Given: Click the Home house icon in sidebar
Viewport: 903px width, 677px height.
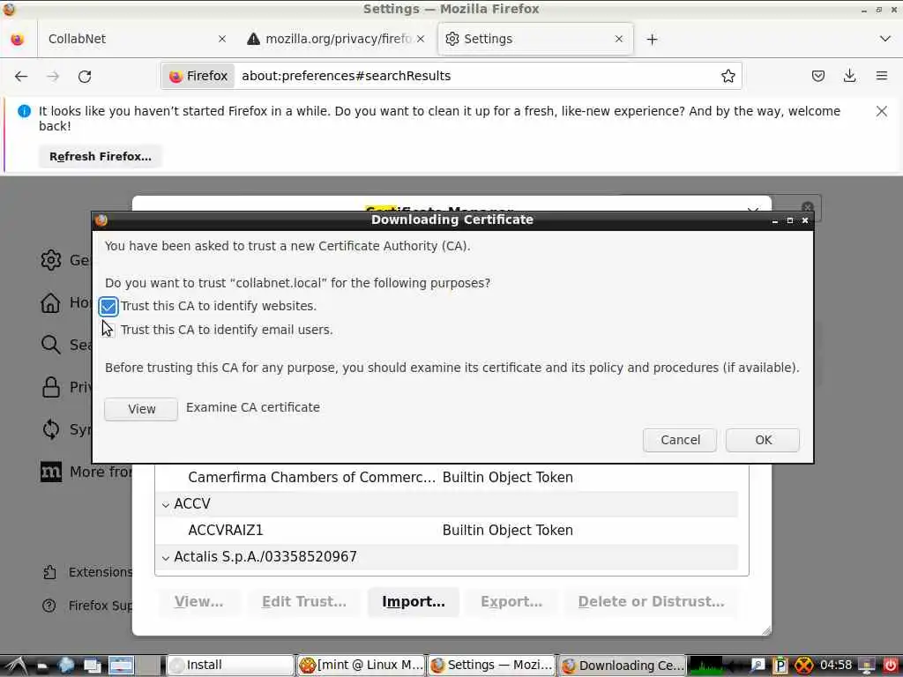Looking at the screenshot, I should pos(50,302).
